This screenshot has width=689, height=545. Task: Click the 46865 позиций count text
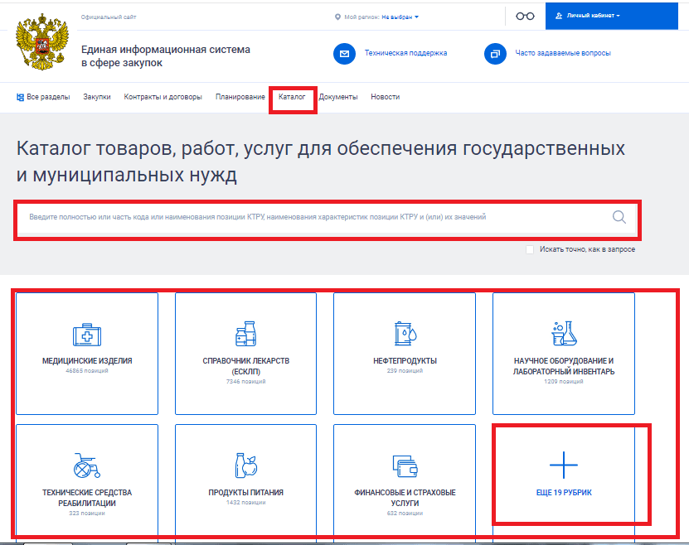(x=87, y=371)
